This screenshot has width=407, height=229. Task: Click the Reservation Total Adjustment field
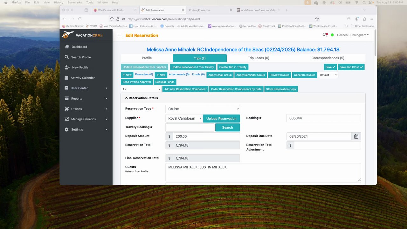(x=327, y=145)
